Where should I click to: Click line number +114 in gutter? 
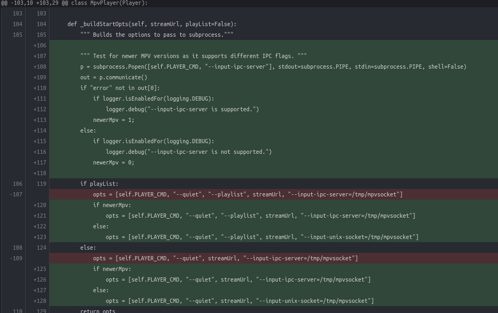pyautogui.click(x=40, y=130)
